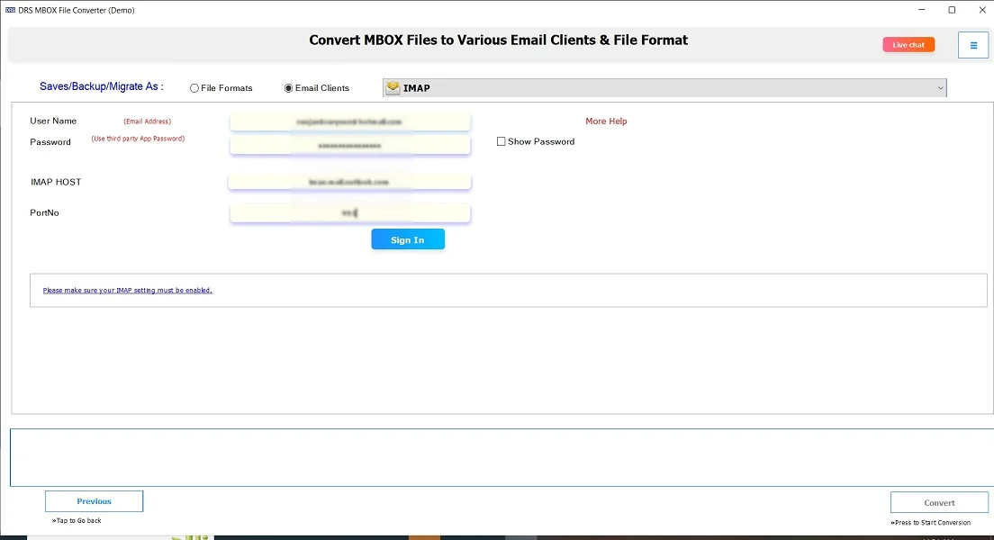Tap the Previous button to go back

[94, 500]
